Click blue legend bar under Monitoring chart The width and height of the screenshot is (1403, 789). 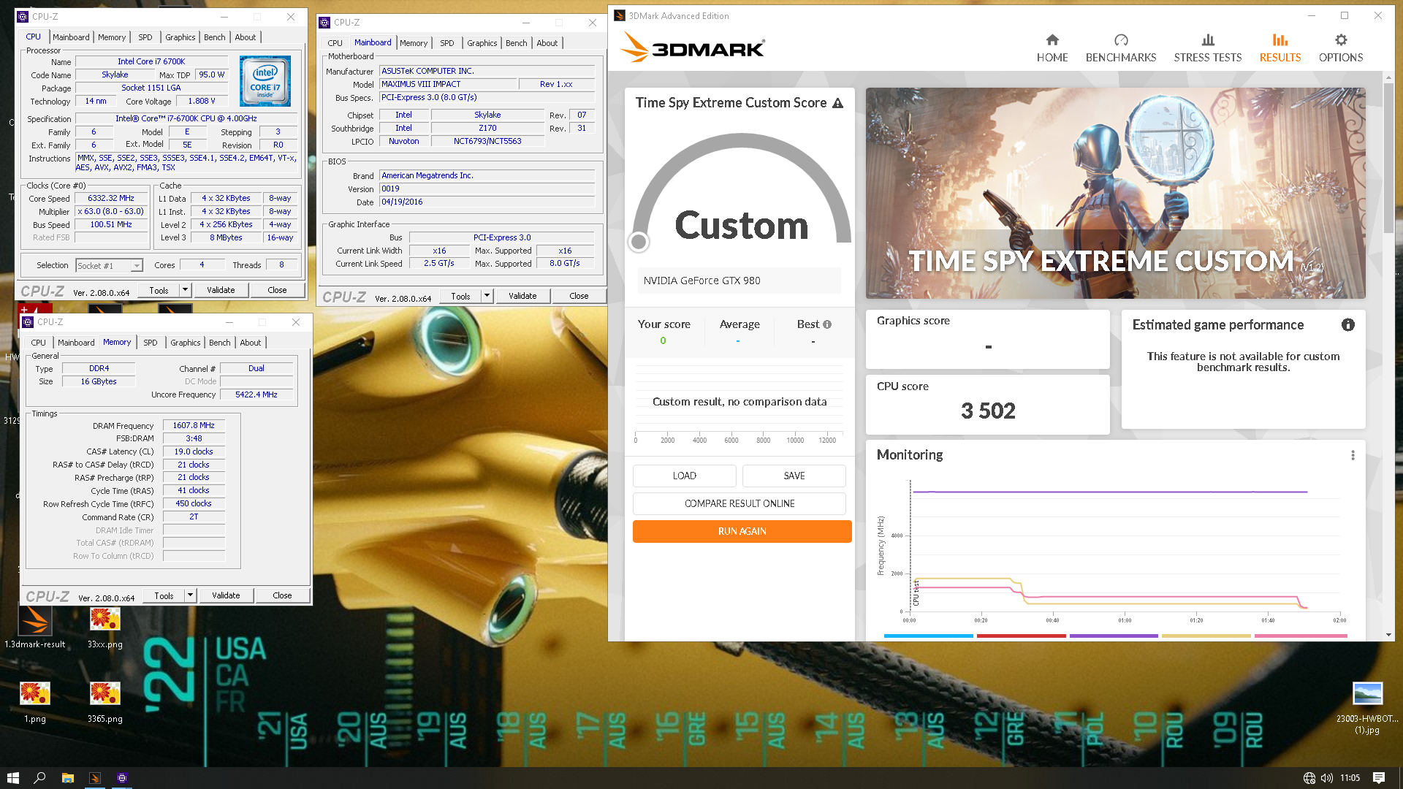(928, 636)
